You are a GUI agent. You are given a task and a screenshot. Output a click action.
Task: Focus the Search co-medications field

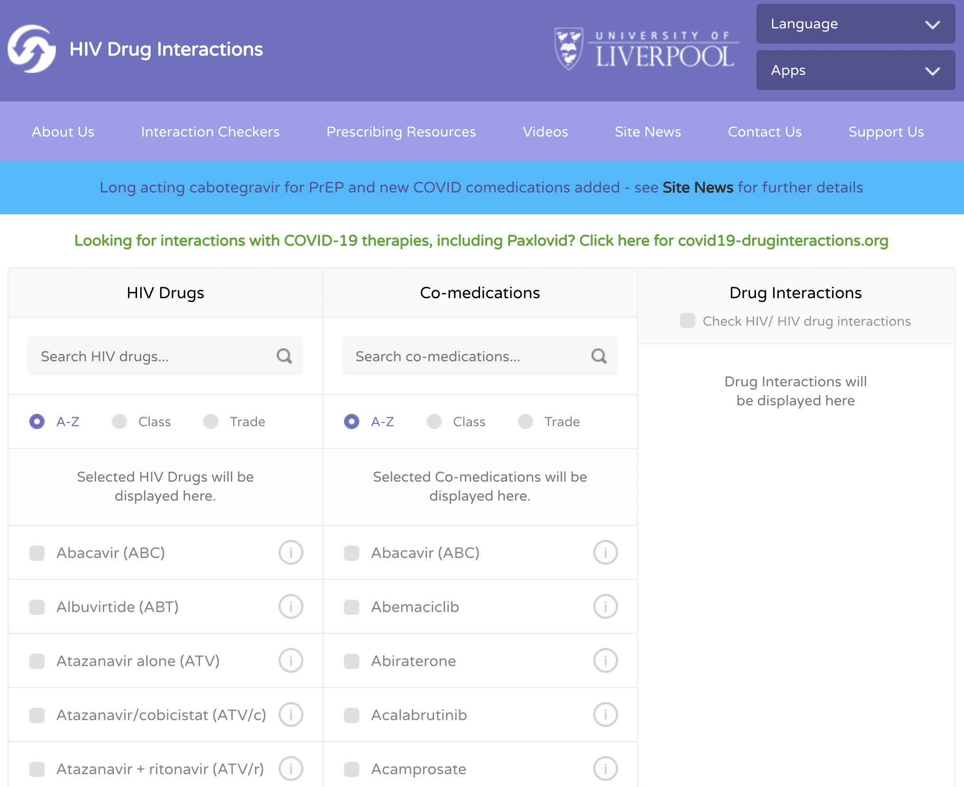(480, 356)
